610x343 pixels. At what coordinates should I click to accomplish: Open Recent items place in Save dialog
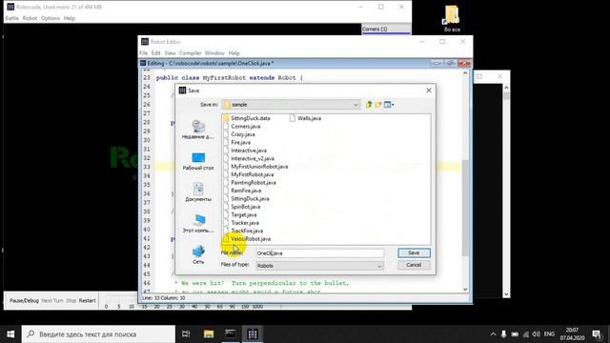click(198, 130)
